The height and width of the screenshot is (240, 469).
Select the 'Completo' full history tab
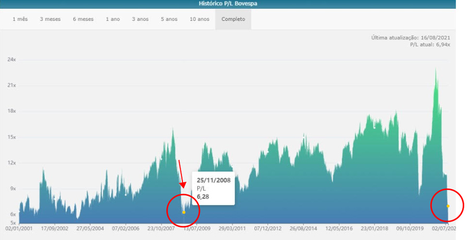click(233, 19)
